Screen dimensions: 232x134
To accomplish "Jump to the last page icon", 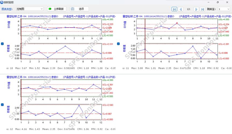I will pyautogui.click(x=202, y=9).
